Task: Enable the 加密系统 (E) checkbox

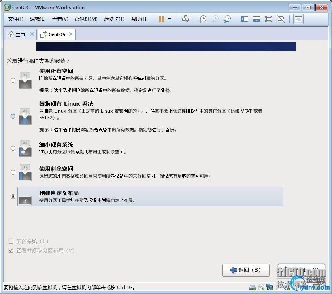Action: (11, 241)
